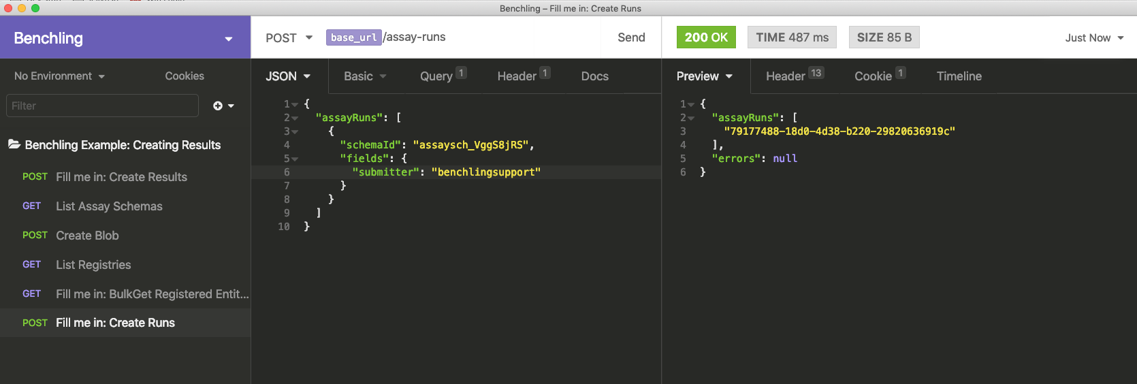Click the "errors" key in response
The height and width of the screenshot is (384, 1137).
click(x=737, y=159)
